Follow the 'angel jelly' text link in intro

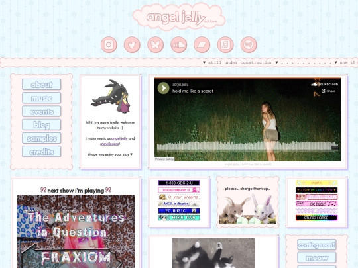[119, 138]
